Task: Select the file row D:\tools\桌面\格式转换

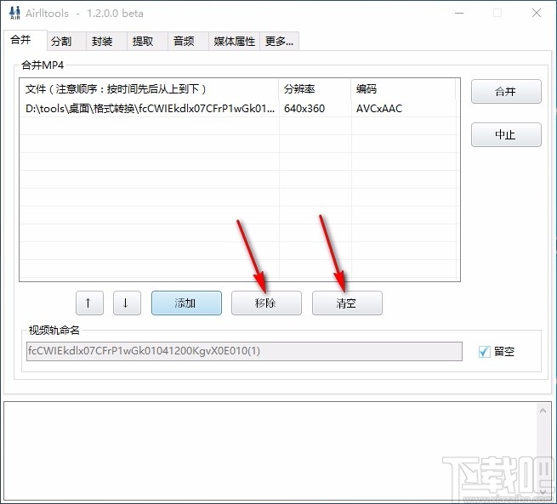Action: coord(238,108)
